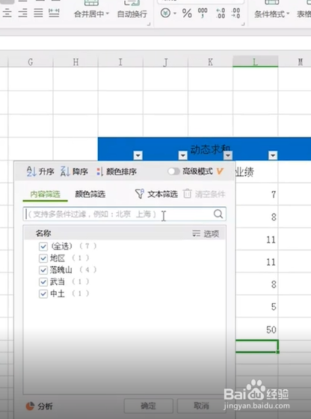The width and height of the screenshot is (311, 419).
Task: Click the 业绩 header cell
Action: click(256, 172)
